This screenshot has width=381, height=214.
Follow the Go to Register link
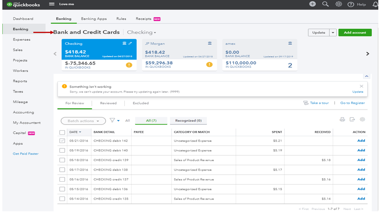(x=352, y=103)
